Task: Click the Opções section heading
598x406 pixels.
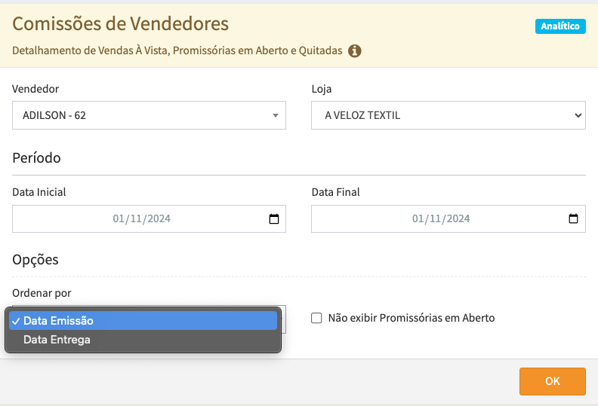Action: 35,260
